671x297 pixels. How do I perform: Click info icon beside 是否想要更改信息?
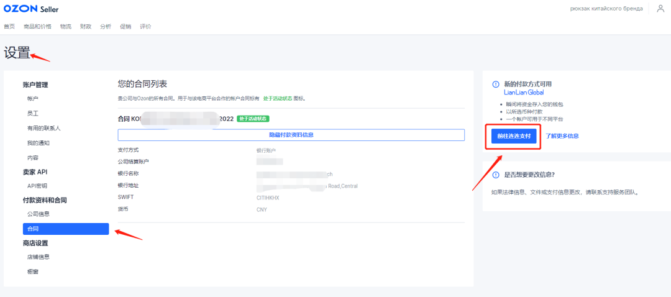pyautogui.click(x=495, y=175)
